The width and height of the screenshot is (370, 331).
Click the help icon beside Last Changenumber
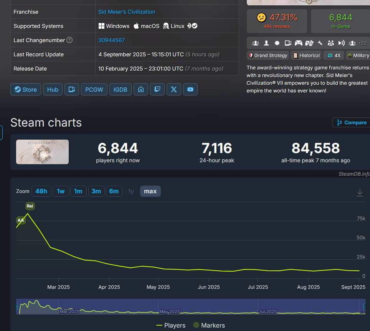point(69,40)
